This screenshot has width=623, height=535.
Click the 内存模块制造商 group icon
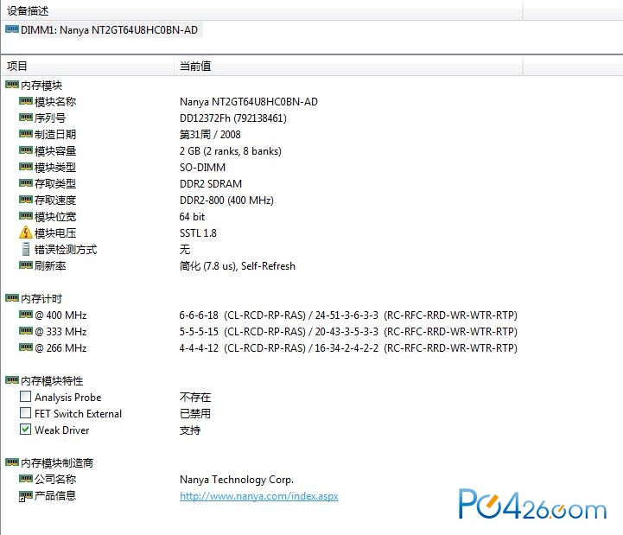coord(12,462)
